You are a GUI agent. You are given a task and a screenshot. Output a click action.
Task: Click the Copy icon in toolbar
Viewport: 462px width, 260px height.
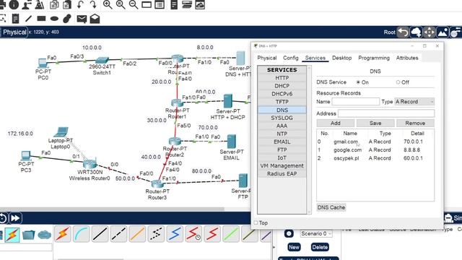click(54, 4)
